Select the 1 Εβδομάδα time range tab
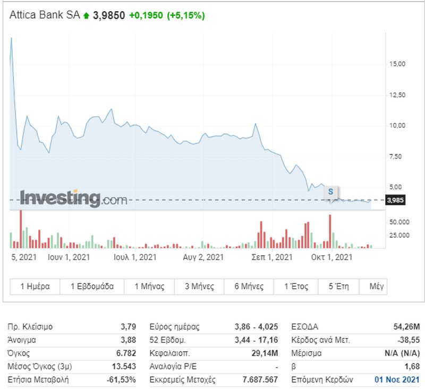The image size is (425, 389). click(92, 286)
